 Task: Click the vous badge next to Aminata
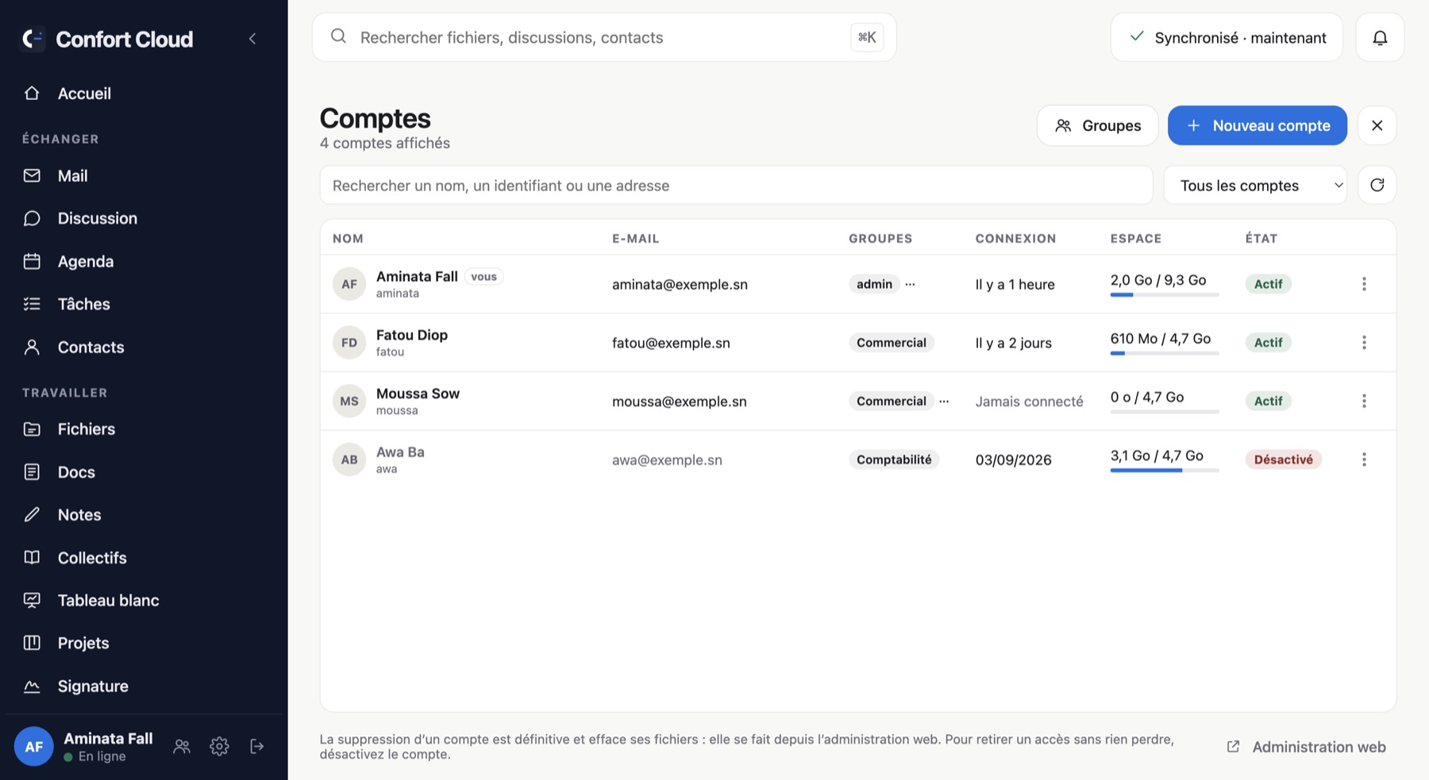483,277
